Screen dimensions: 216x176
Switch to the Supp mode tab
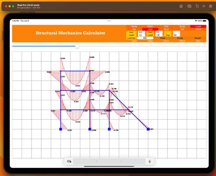tap(182, 26)
